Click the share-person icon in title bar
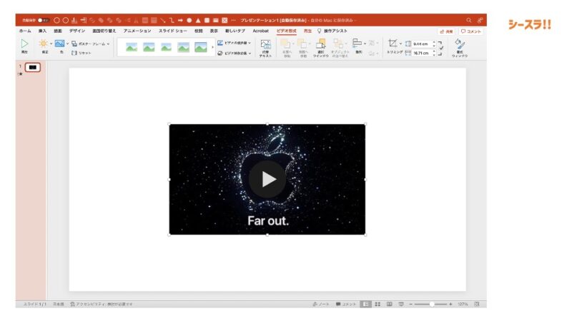Image resolution: width=572 pixels, height=321 pixels. (480, 21)
